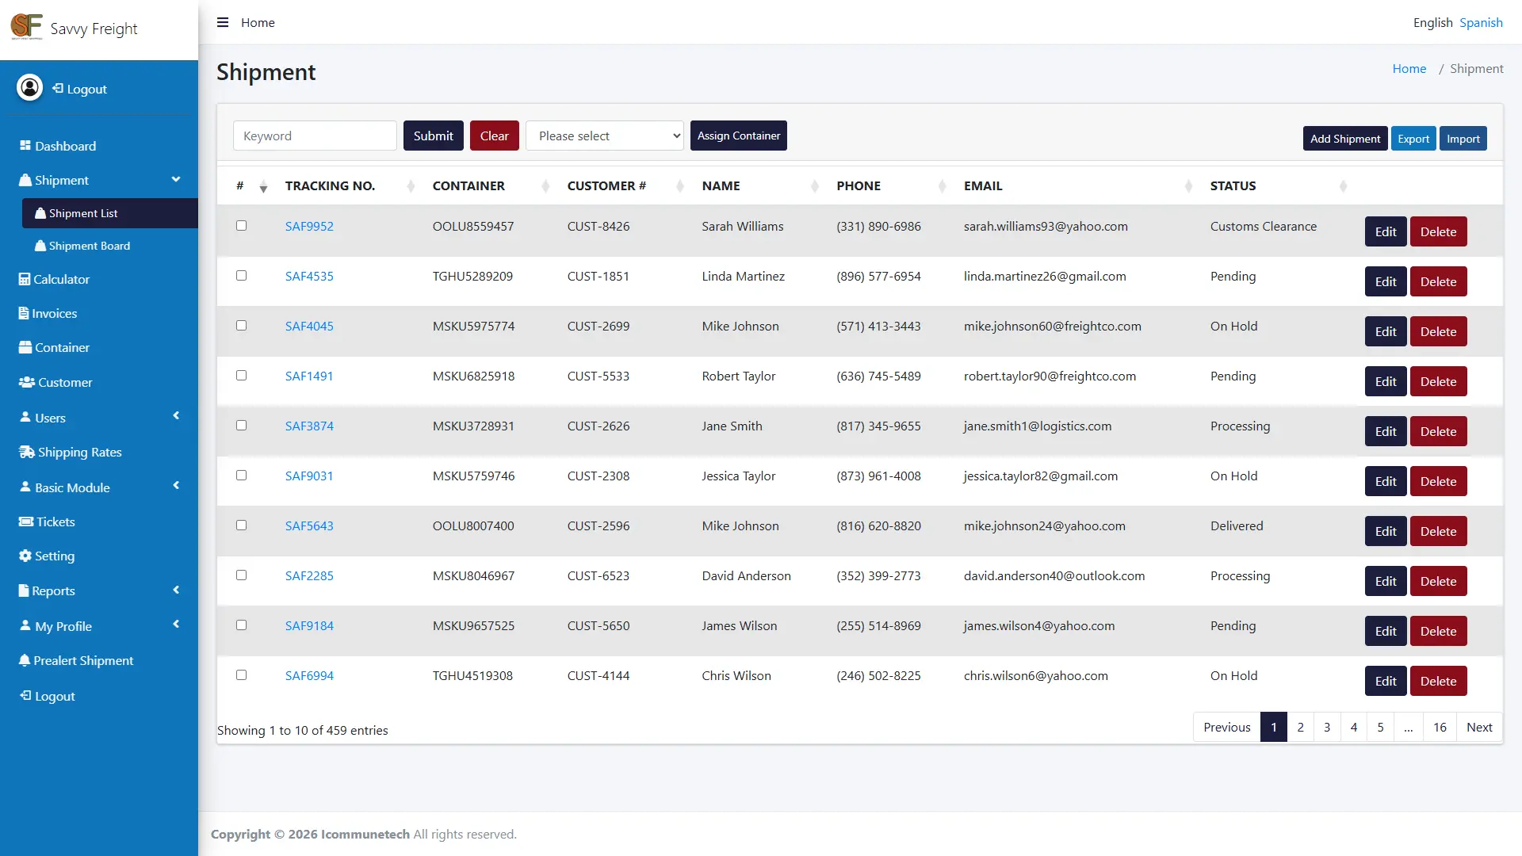This screenshot has height=856, width=1522.
Task: Click the Add Shipment button
Action: point(1345,139)
